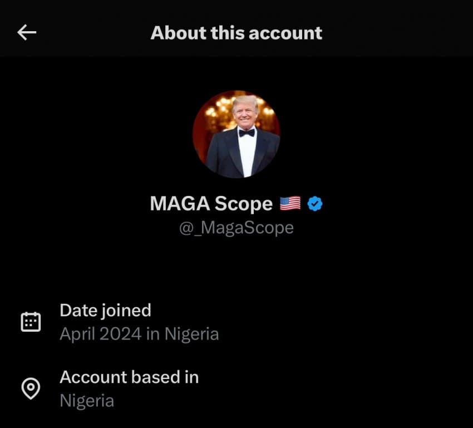Image resolution: width=473 pixels, height=428 pixels.
Task: Tap the MAGA Scope display name
Action: point(211,204)
